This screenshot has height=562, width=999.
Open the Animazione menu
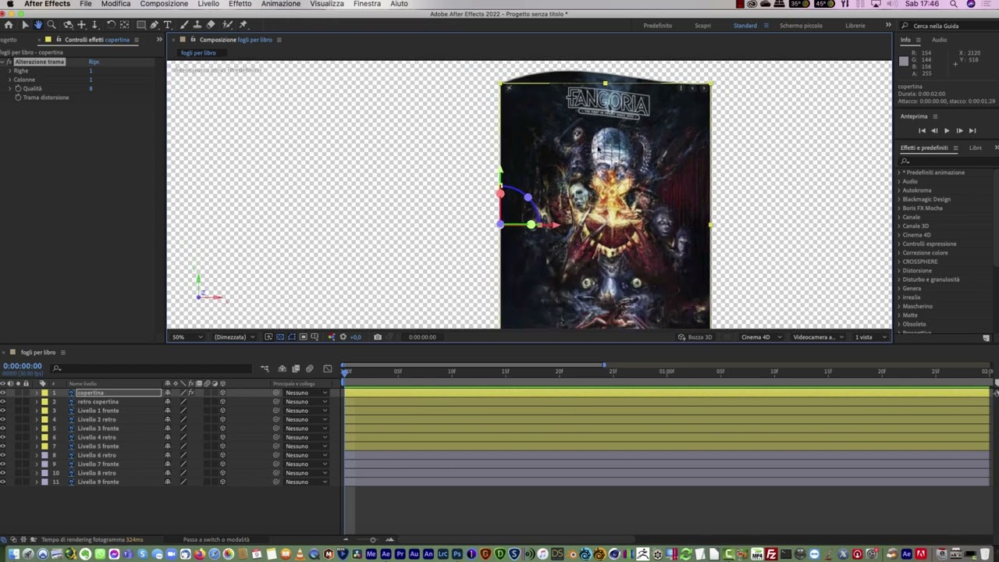pos(281,4)
